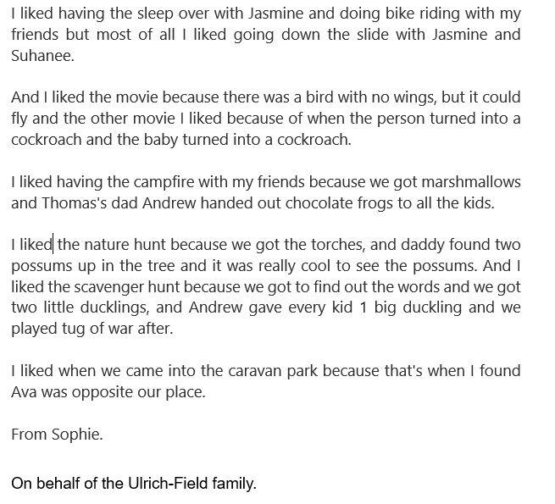Click the word 'movie' in second paragraph
The image size is (555, 504).
(x=136, y=97)
